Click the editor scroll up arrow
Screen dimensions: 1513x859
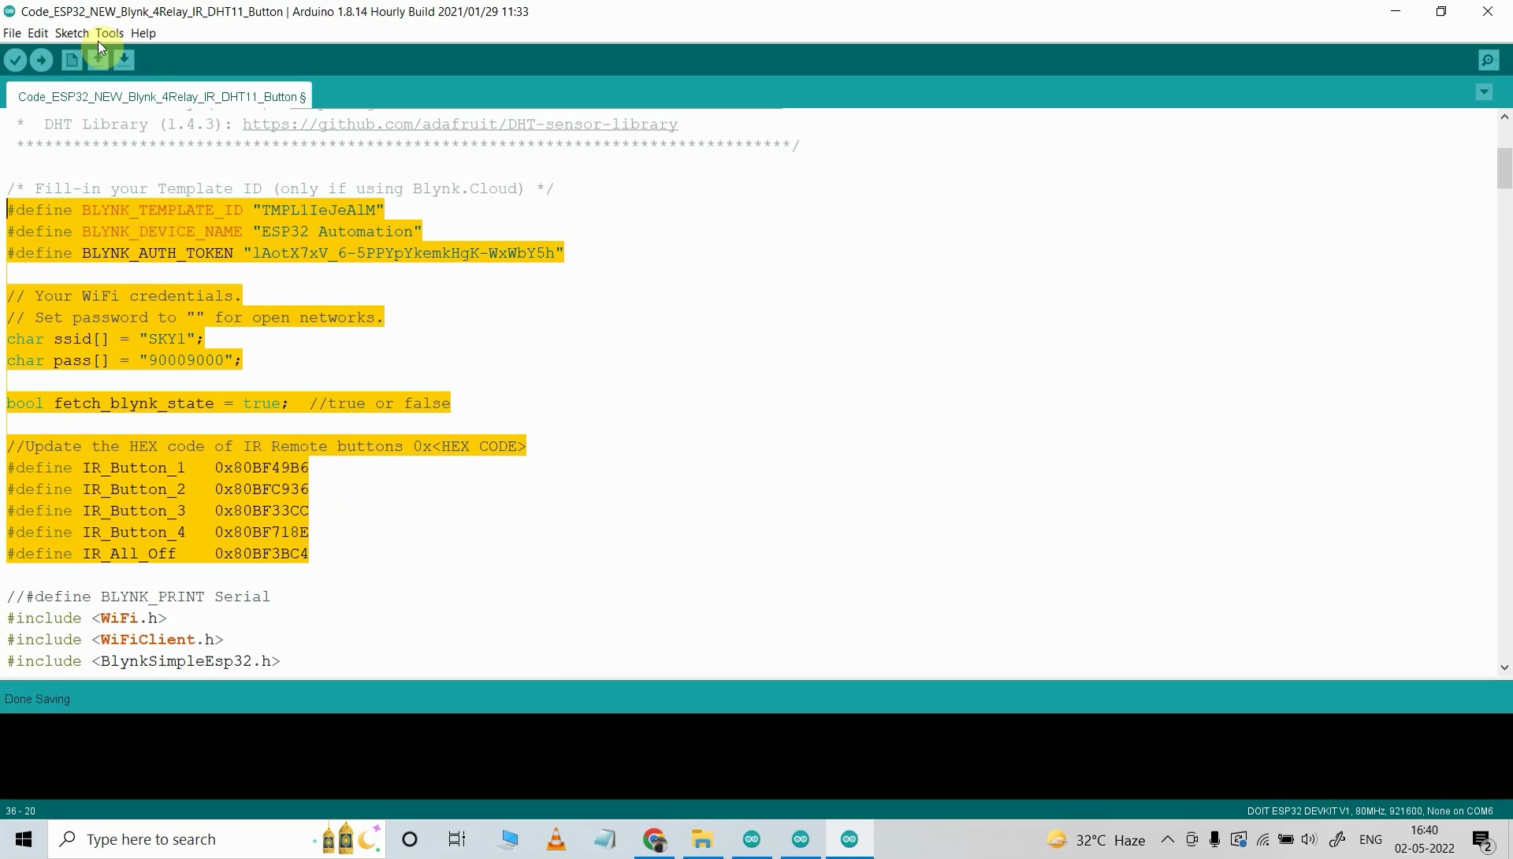[1504, 117]
